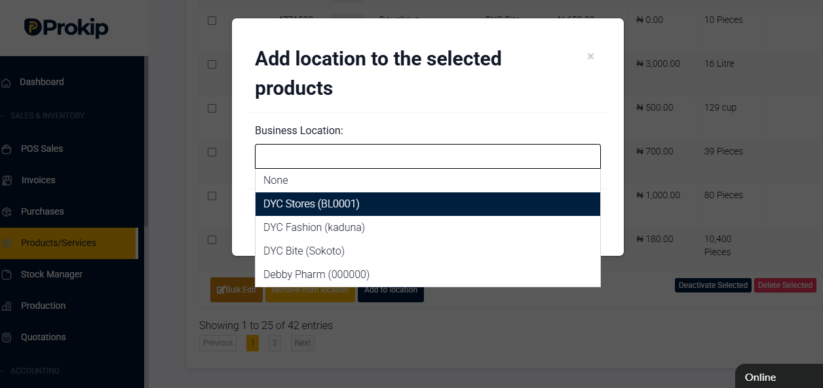
Task: Click the ₦ 0.00 price cell
Action: pyautogui.click(x=650, y=20)
